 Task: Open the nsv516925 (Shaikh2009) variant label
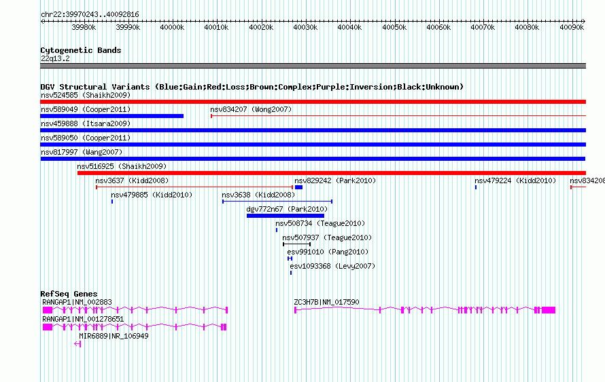tap(122, 166)
